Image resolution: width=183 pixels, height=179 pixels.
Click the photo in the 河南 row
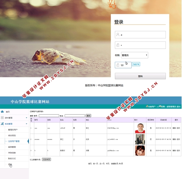click(x=140, y=151)
